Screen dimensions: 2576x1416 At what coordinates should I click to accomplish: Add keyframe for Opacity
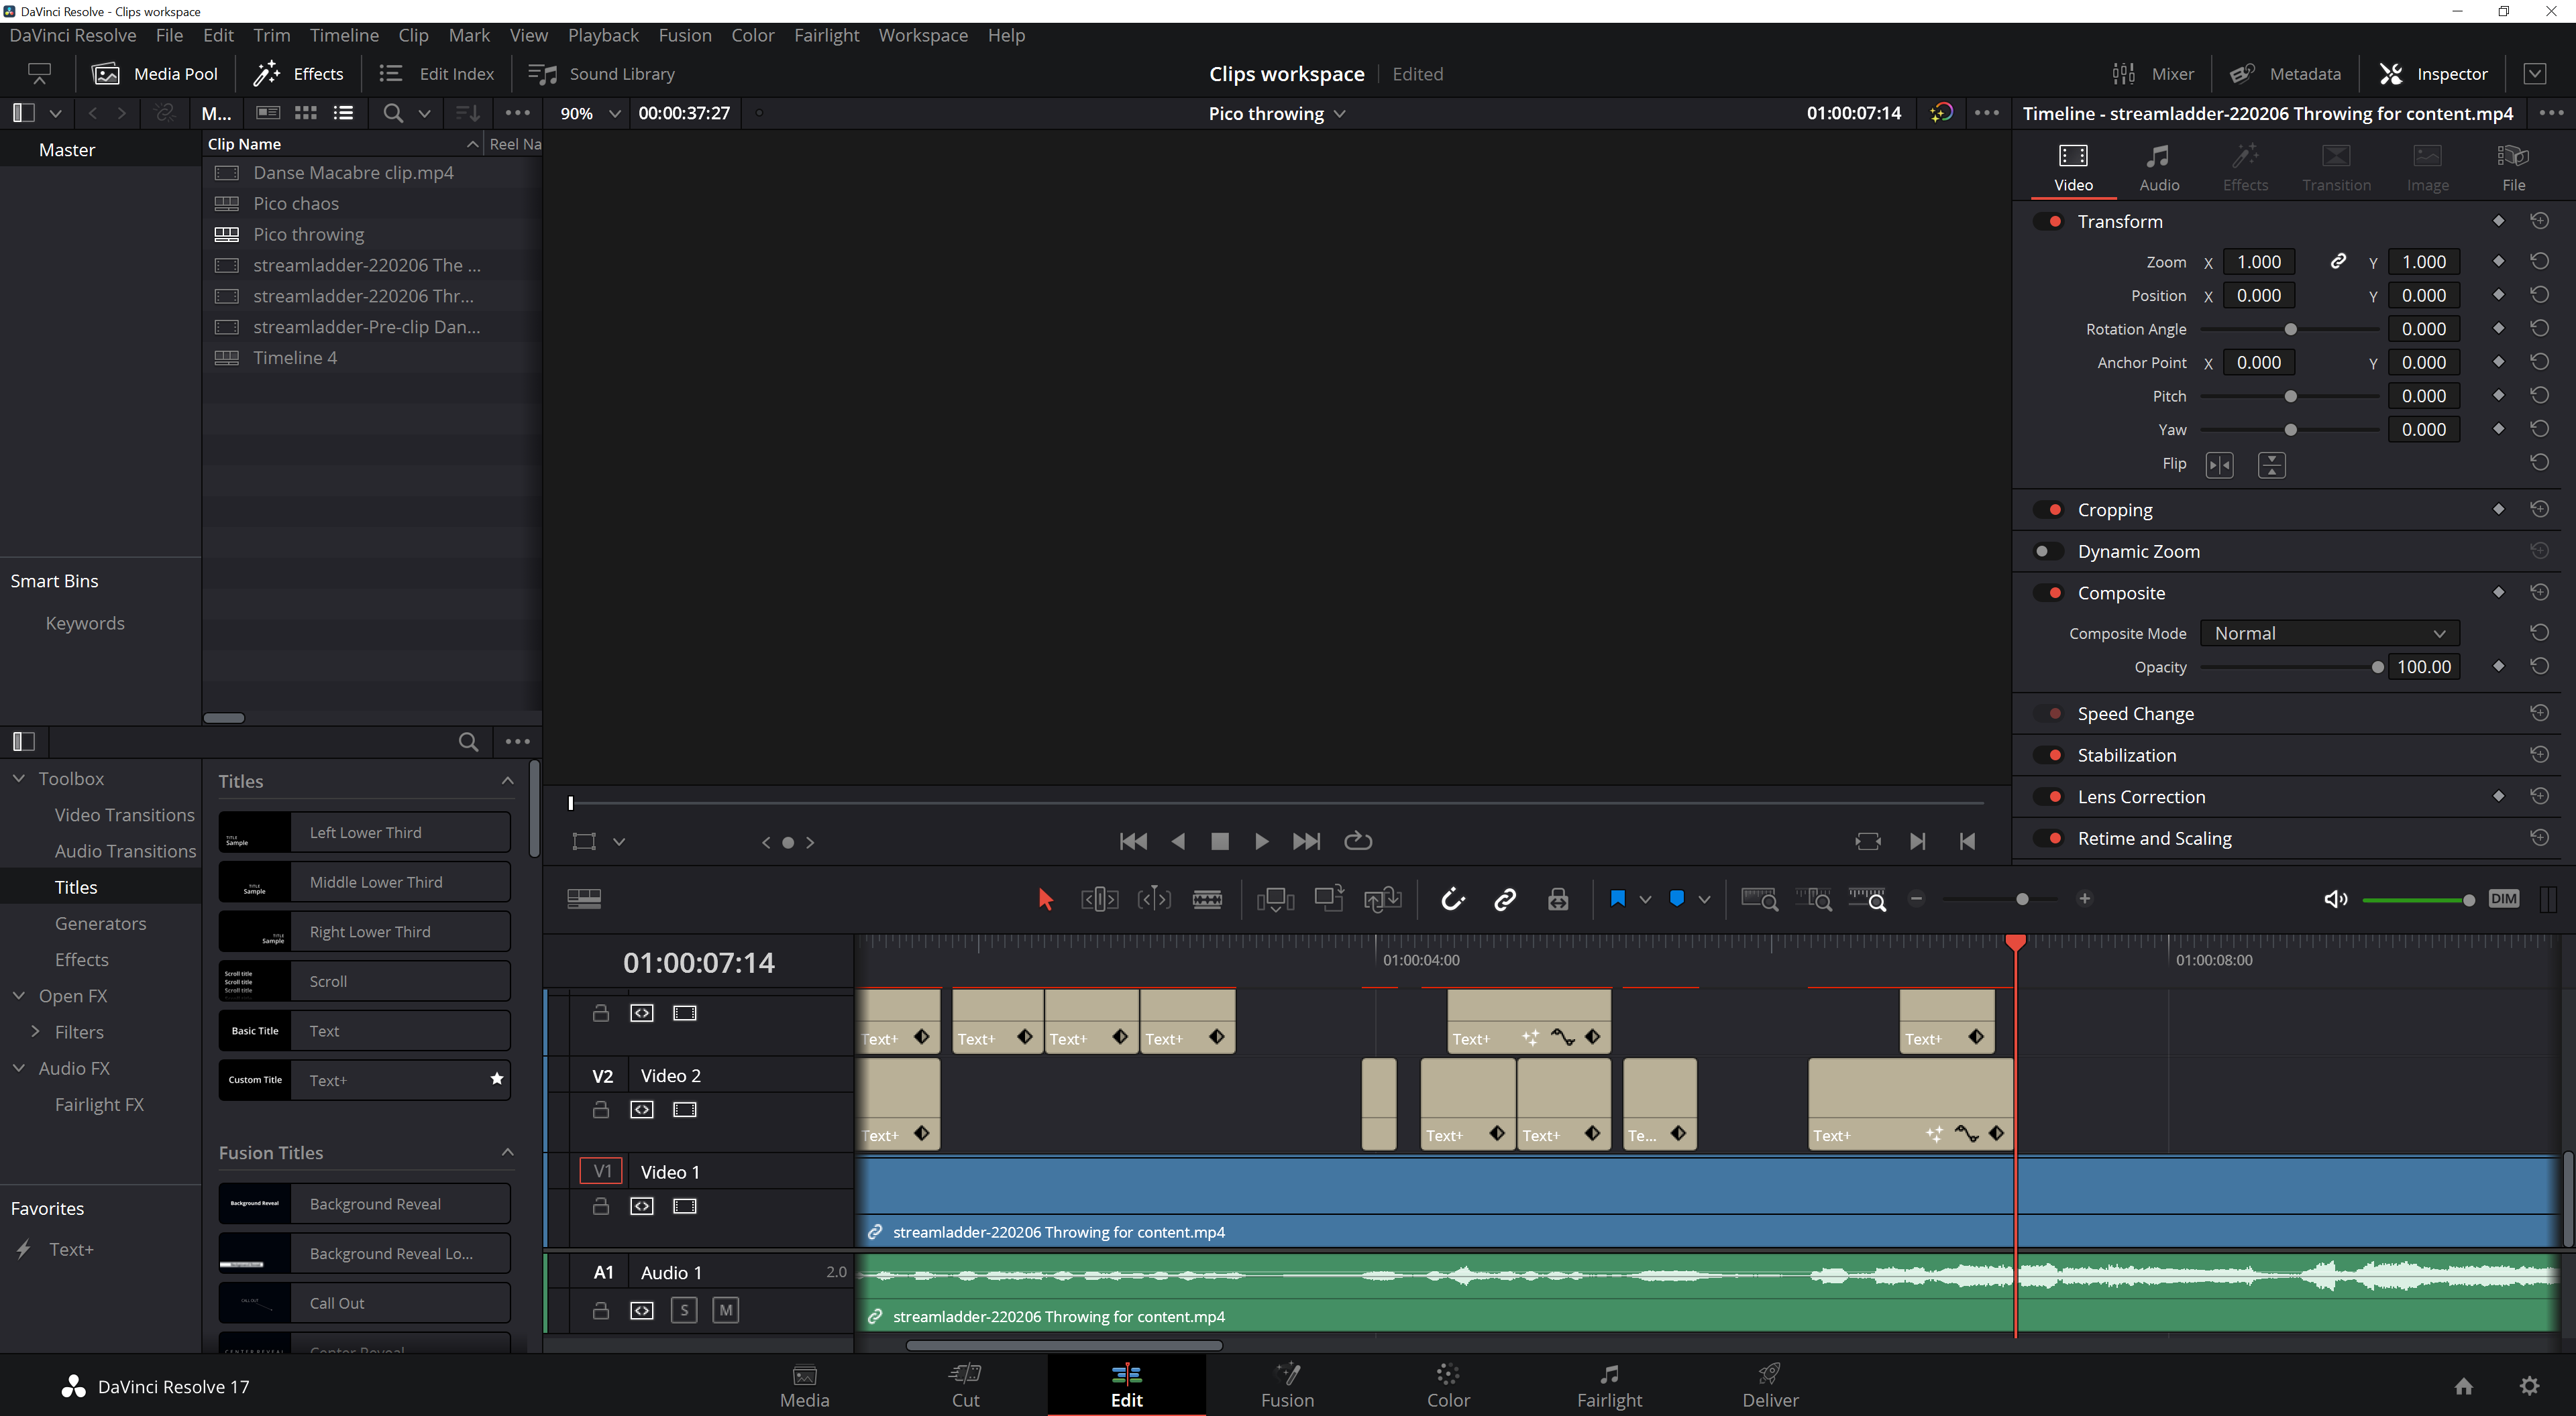pyautogui.click(x=2498, y=666)
